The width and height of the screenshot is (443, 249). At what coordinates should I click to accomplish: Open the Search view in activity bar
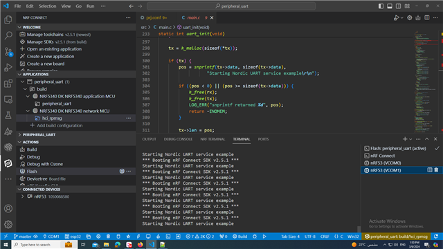[x=8, y=35]
